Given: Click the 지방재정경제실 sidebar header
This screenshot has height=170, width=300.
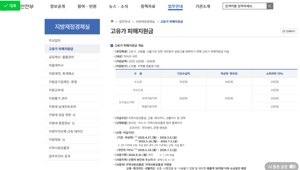Looking at the screenshot, I should click(x=72, y=27).
